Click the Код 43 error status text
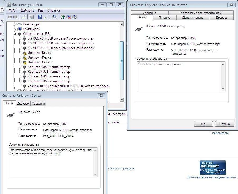This screenshot has width=238, height=194. tap(51, 152)
